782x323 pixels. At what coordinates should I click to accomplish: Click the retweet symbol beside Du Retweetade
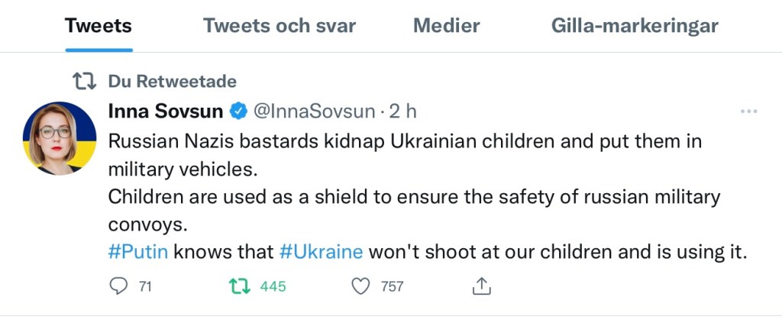(82, 81)
